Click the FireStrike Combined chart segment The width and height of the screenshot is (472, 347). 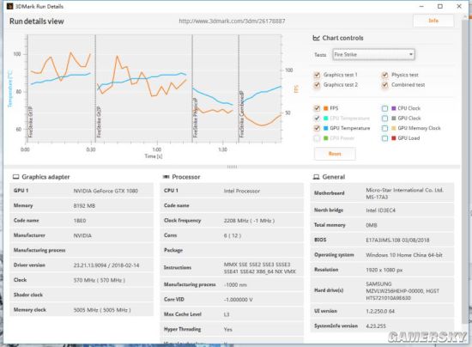(260, 88)
